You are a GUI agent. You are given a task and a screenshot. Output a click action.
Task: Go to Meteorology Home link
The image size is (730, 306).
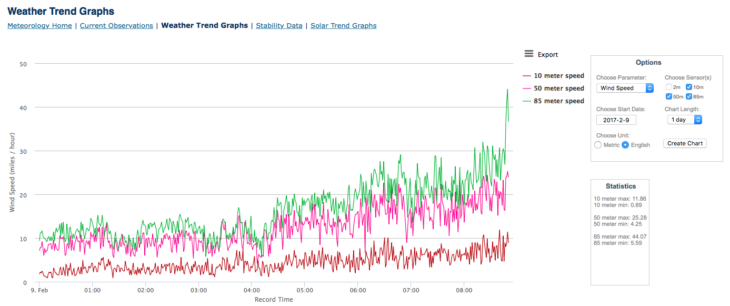(39, 25)
